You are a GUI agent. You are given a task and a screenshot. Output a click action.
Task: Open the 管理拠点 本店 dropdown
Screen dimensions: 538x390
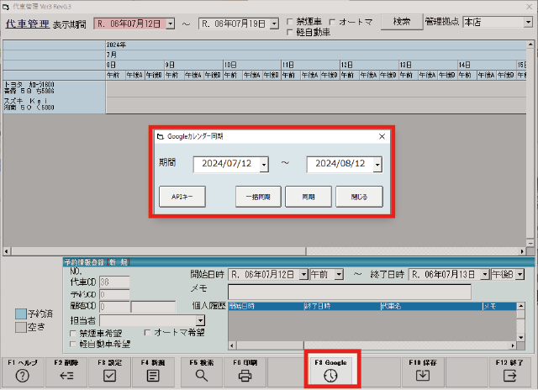point(528,23)
